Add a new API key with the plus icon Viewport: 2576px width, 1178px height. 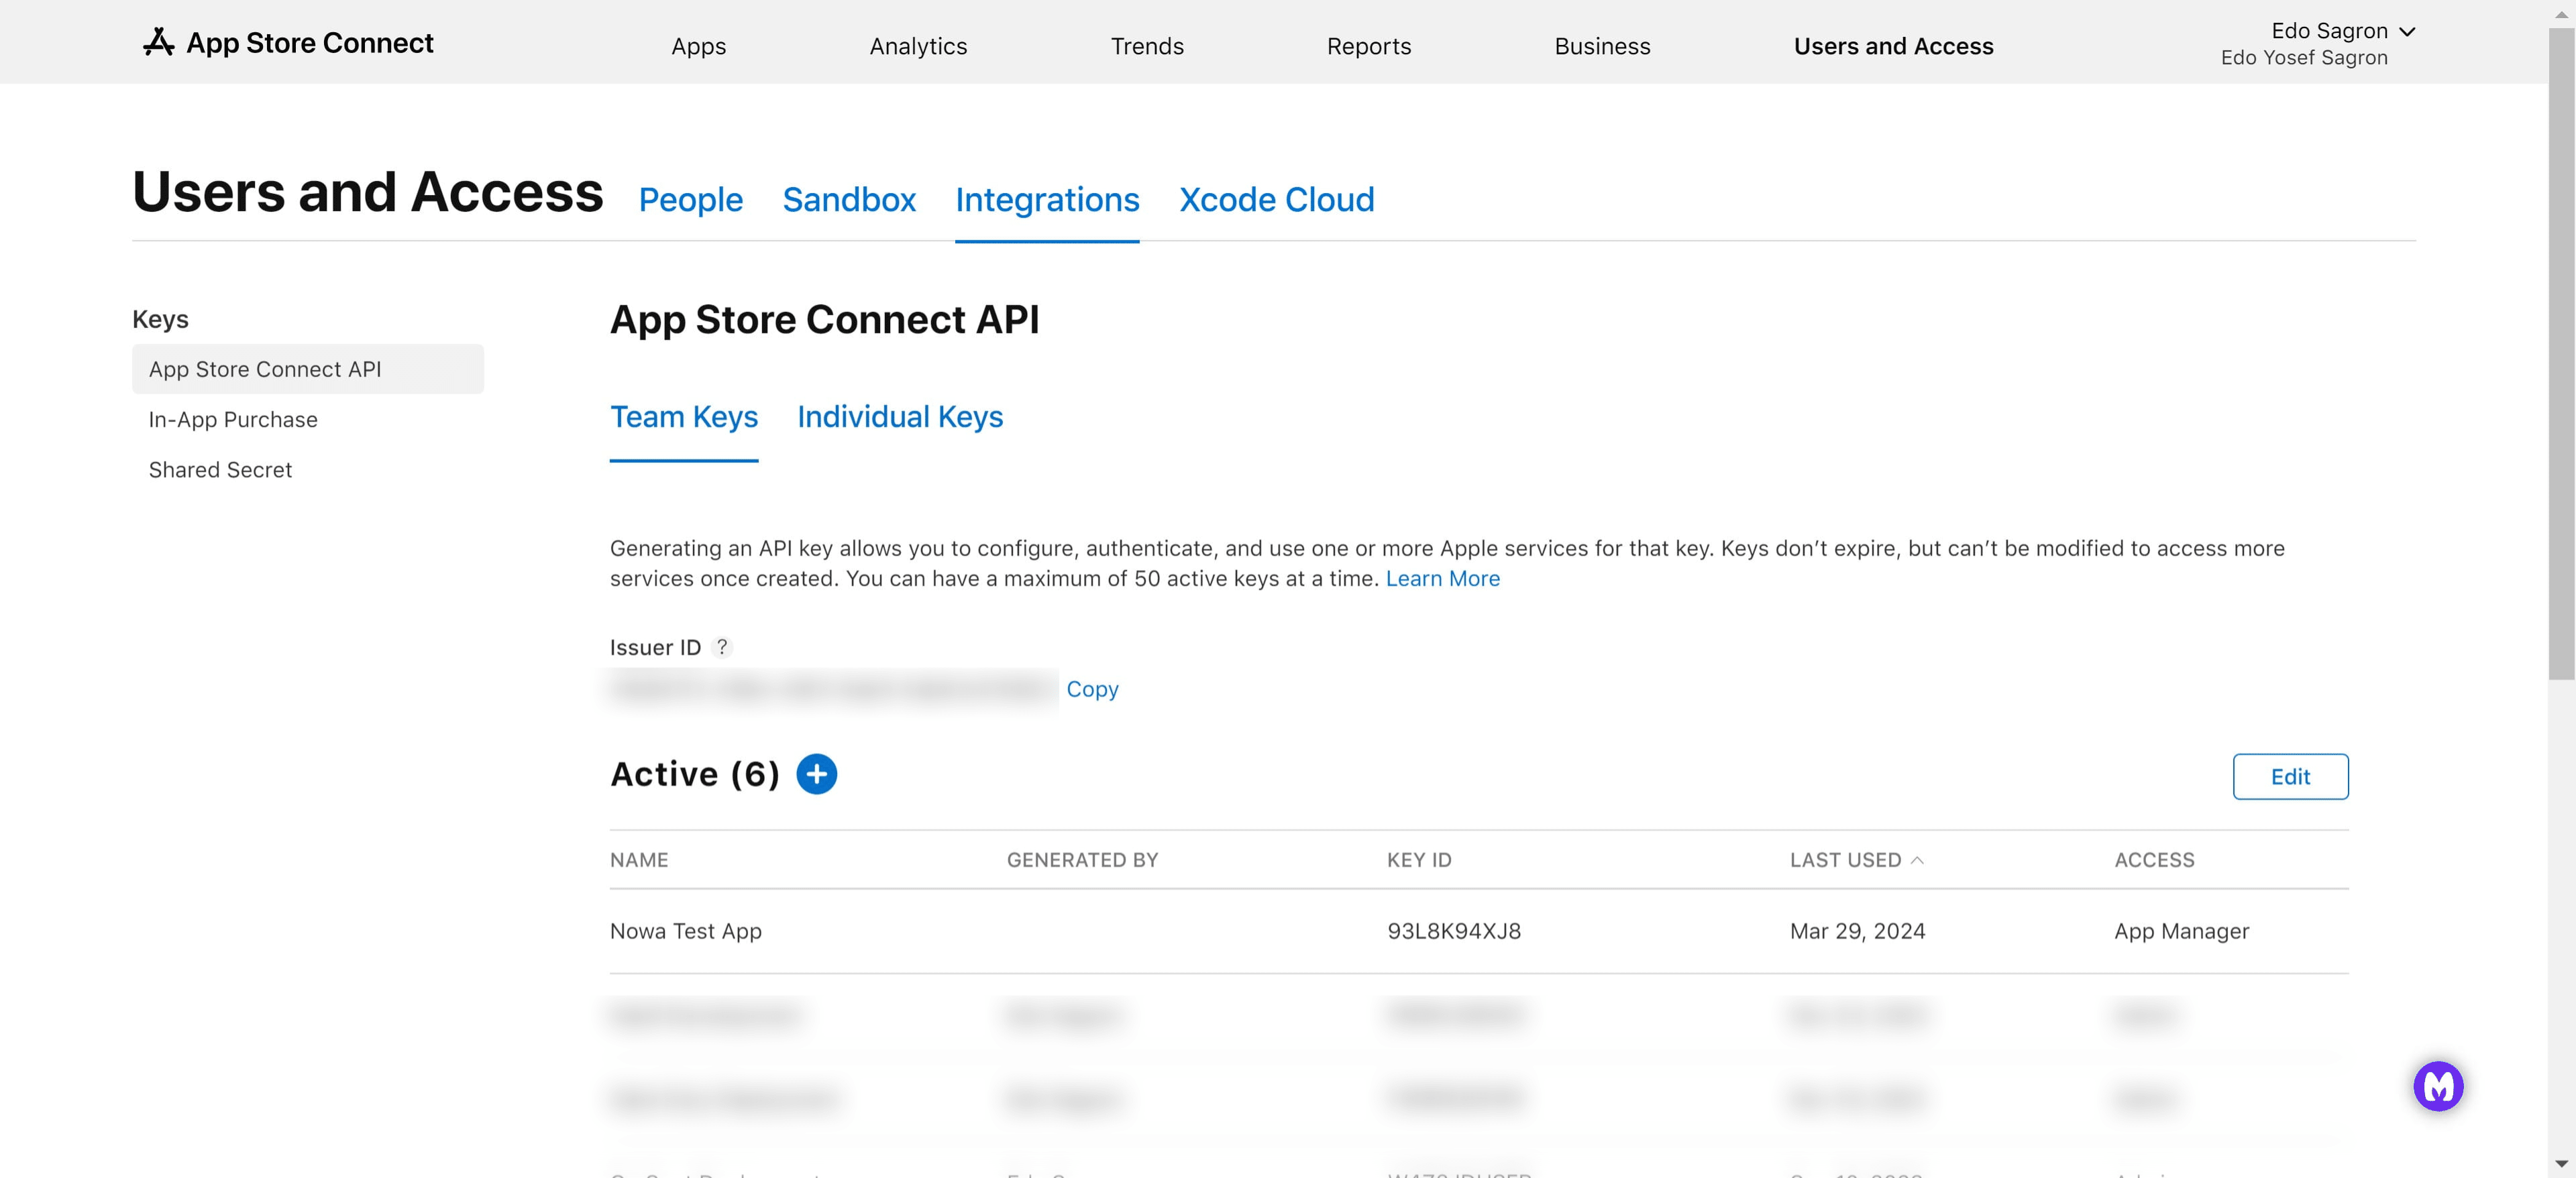[817, 773]
